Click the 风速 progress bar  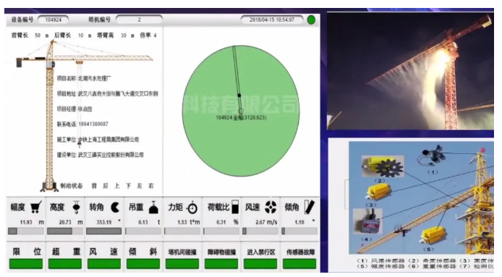click(x=260, y=231)
